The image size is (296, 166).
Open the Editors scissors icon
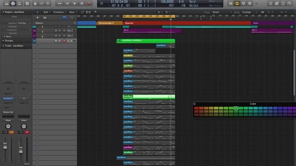[x=48, y=3]
